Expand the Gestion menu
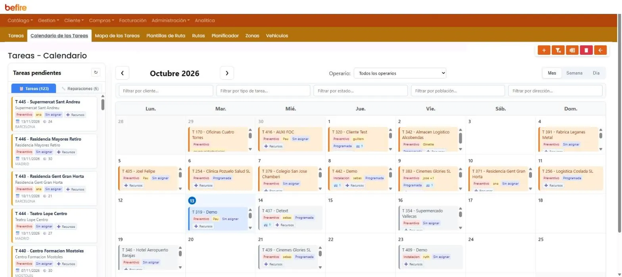 click(48, 20)
